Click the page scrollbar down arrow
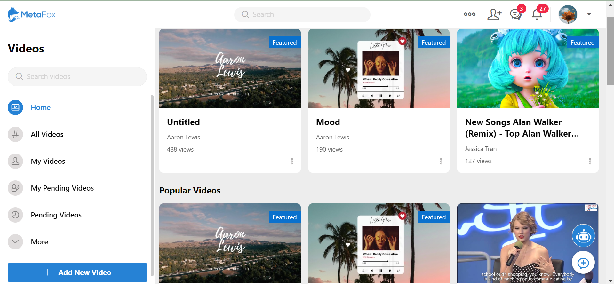This screenshot has width=614, height=284. (610, 281)
